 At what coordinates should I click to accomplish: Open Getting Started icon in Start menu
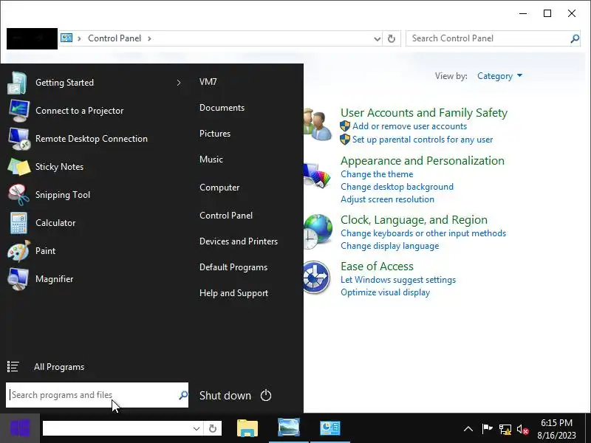click(17, 83)
